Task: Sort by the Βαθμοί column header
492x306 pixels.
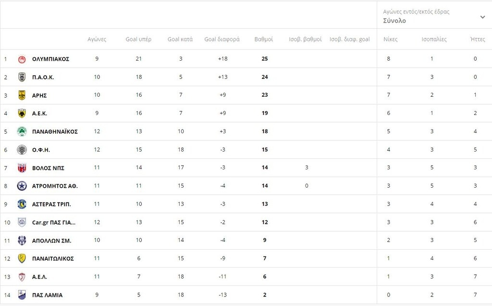Action: [264, 39]
